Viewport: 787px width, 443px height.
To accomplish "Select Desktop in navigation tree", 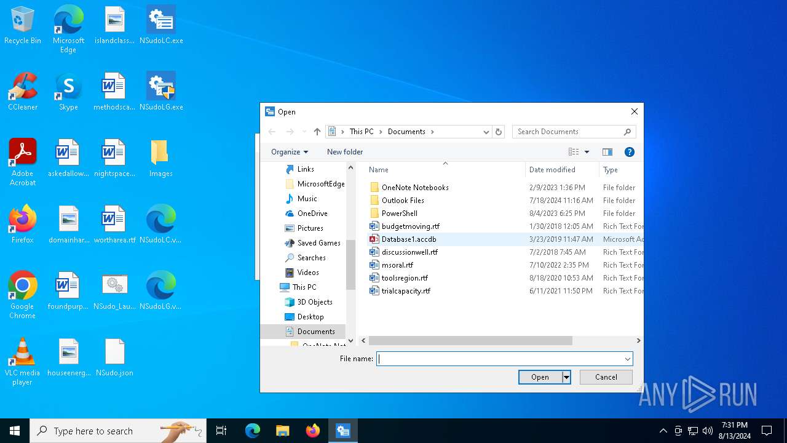I will pos(310,317).
